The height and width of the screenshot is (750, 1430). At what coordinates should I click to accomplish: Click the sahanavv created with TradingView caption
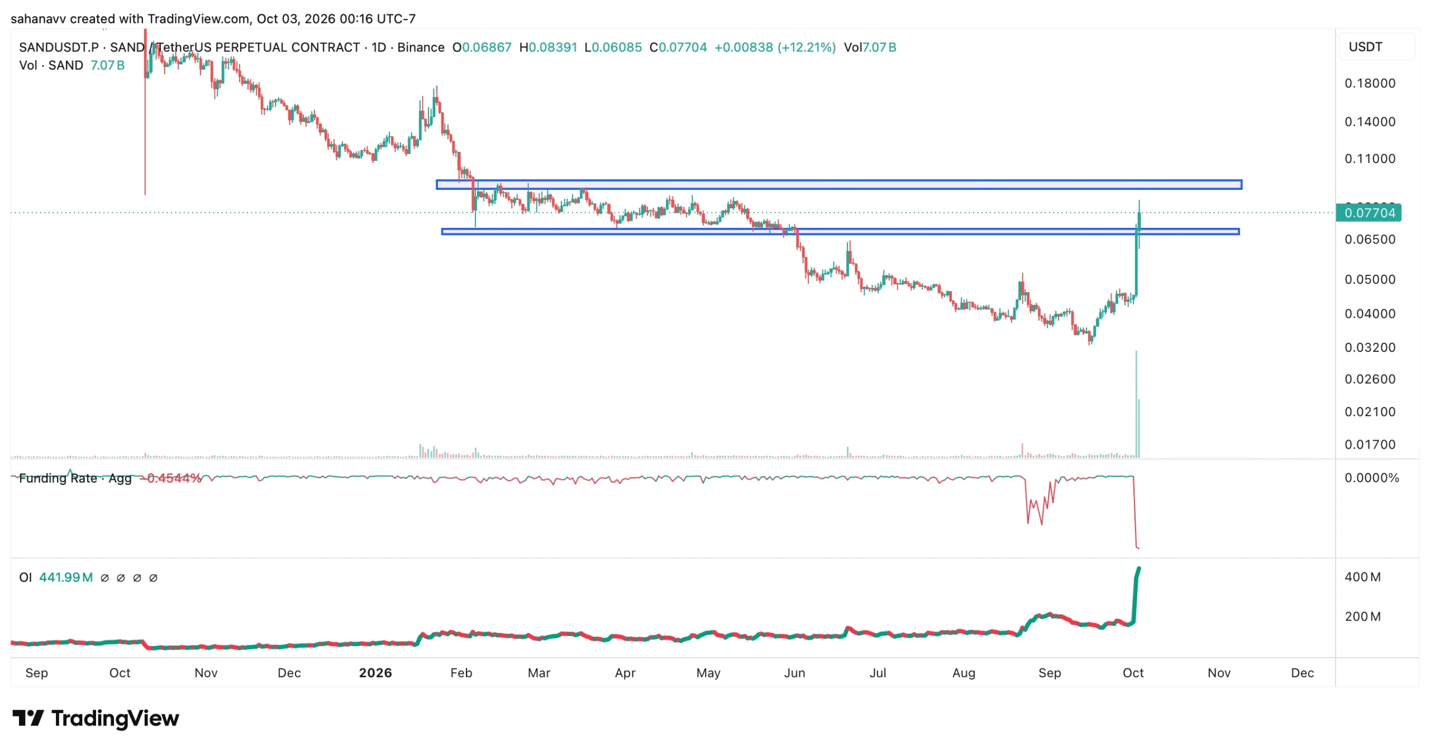[213, 19]
